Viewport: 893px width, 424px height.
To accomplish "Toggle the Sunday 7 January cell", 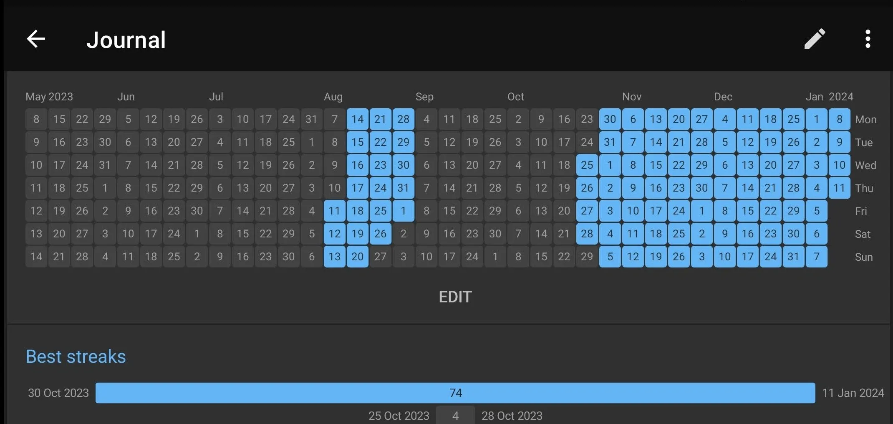I will click(816, 257).
